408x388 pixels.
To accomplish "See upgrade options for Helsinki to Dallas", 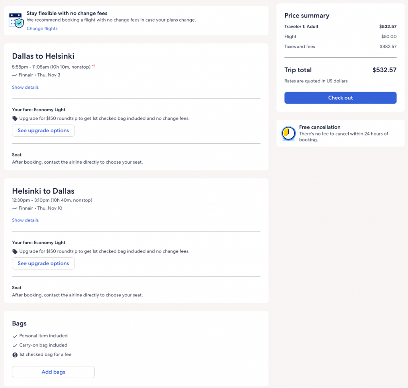I will pyautogui.click(x=43, y=263).
